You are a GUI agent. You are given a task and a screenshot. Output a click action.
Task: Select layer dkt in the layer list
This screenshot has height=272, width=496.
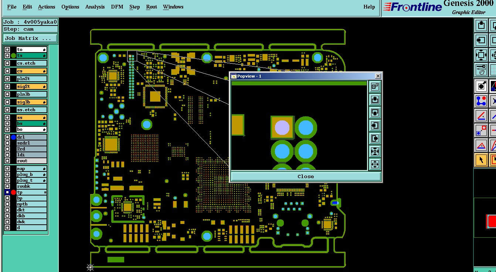pyautogui.click(x=31, y=210)
